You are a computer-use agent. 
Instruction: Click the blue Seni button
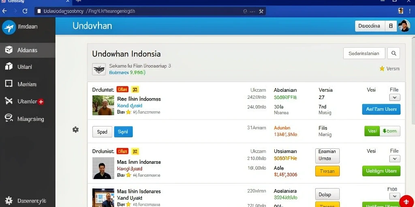(x=123, y=132)
